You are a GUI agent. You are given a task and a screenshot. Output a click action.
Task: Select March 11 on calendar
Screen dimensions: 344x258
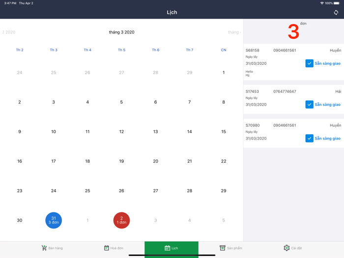point(87,132)
